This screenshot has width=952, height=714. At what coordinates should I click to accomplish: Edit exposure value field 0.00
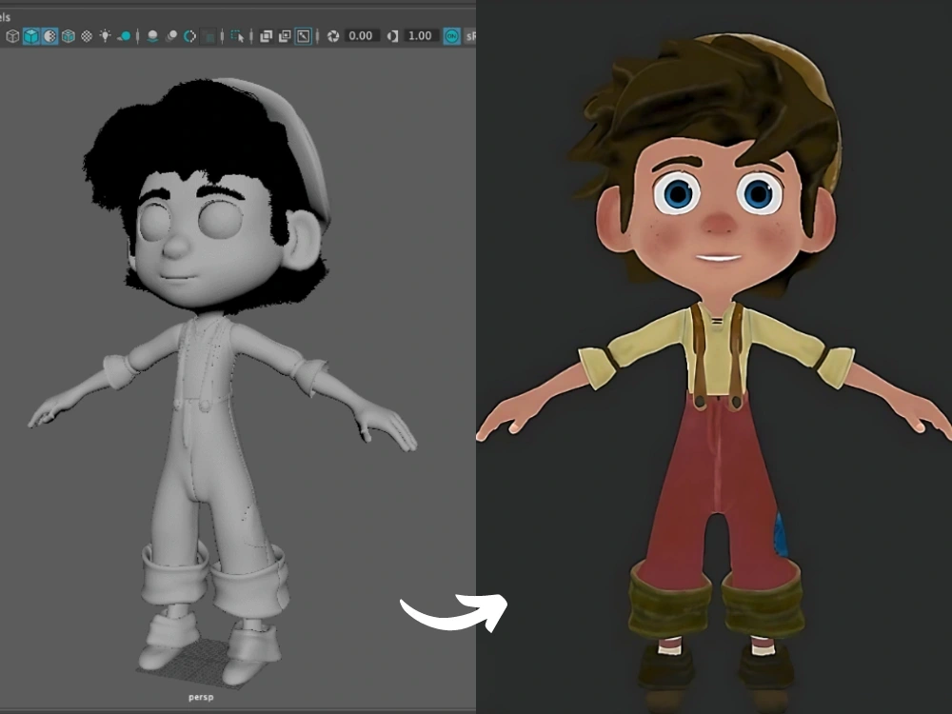[361, 36]
